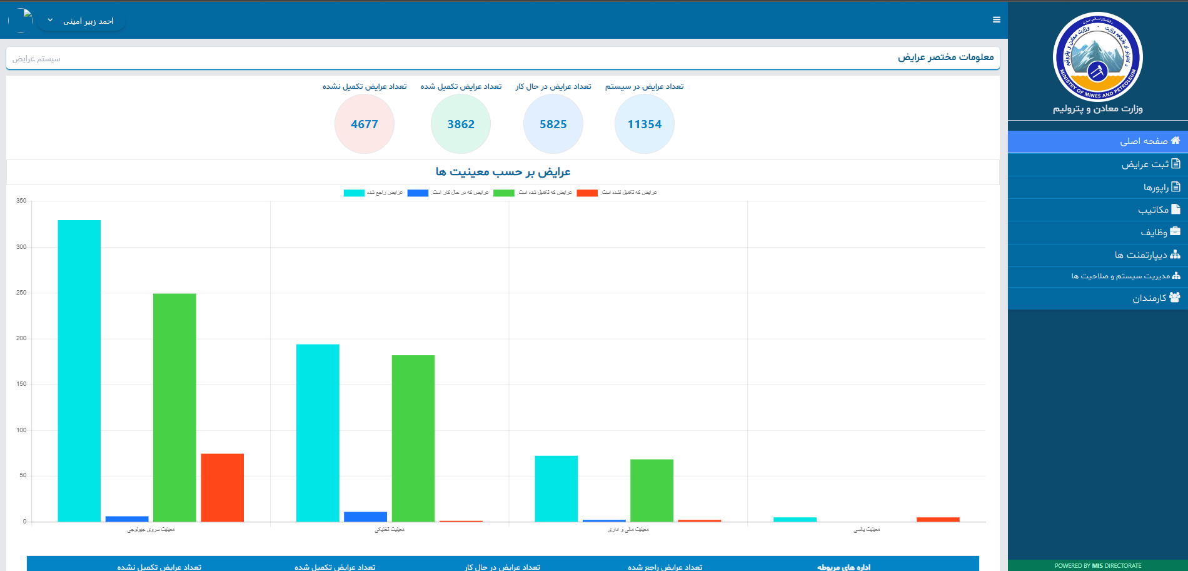Click the users group icon beside کارمندان

[1175, 298]
